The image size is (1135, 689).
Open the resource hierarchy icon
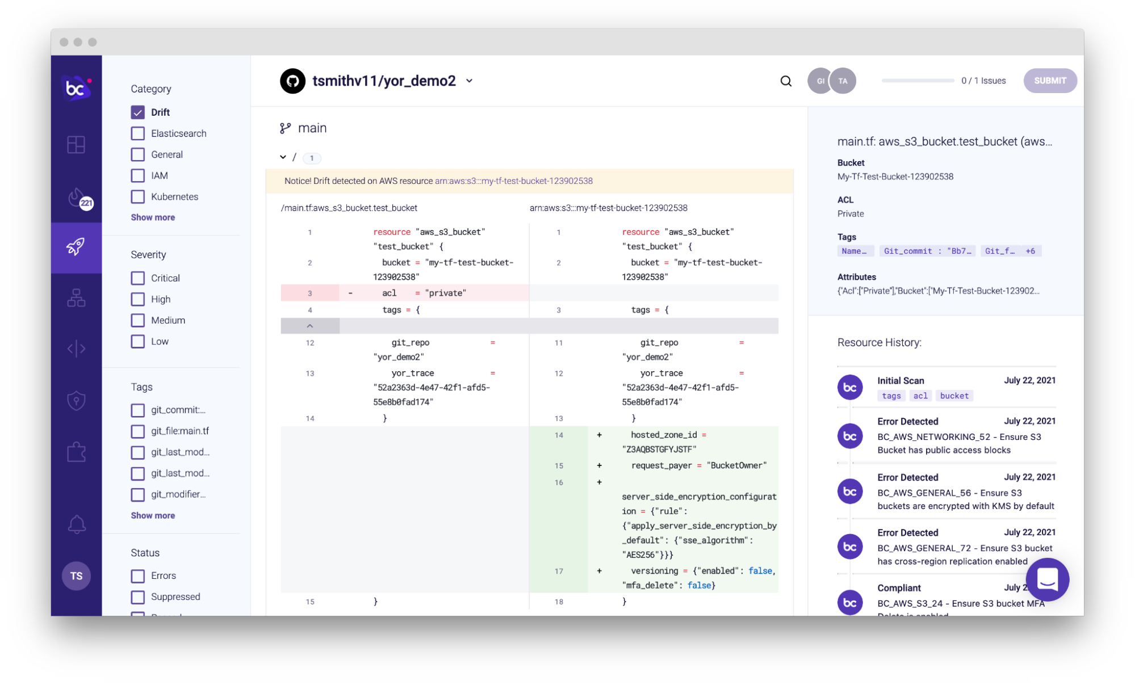(x=76, y=297)
